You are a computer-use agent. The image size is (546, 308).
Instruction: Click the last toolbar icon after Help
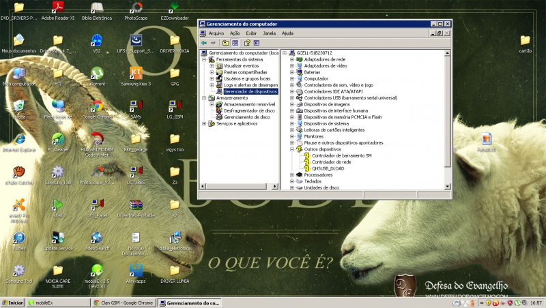[x=257, y=43]
